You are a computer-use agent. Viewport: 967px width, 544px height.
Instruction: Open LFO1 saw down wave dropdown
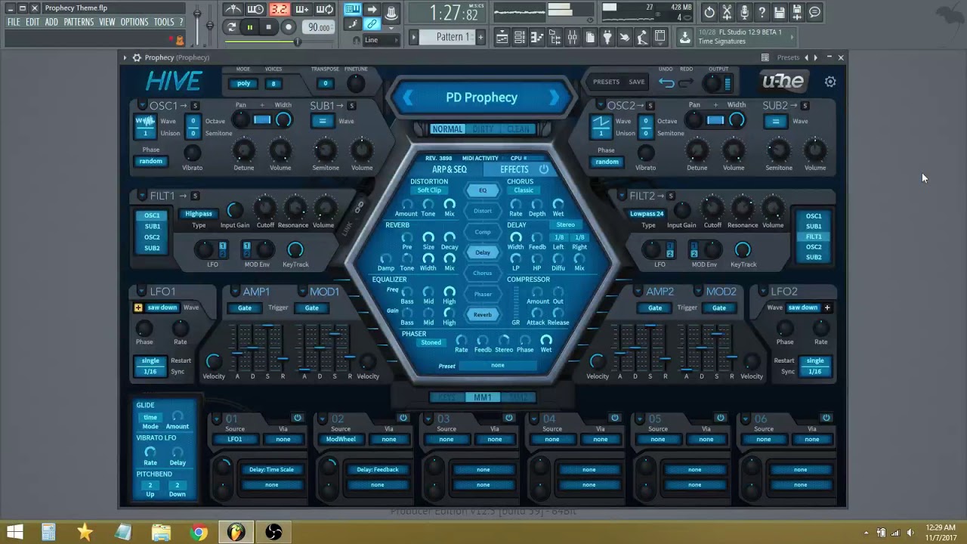(x=162, y=308)
